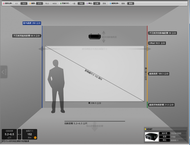Expand the collapsed left side panel
Screen dimensions: 190x145
click(x=4, y=72)
